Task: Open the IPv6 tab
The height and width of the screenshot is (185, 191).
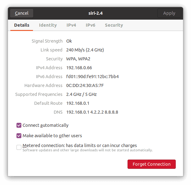Action: pyautogui.click(x=91, y=25)
